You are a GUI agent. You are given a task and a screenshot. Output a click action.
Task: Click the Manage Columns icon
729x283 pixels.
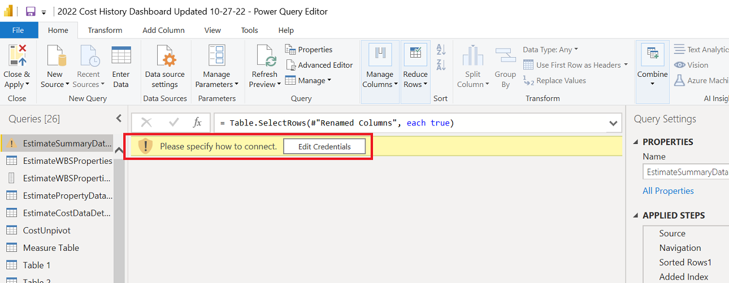pyautogui.click(x=380, y=54)
